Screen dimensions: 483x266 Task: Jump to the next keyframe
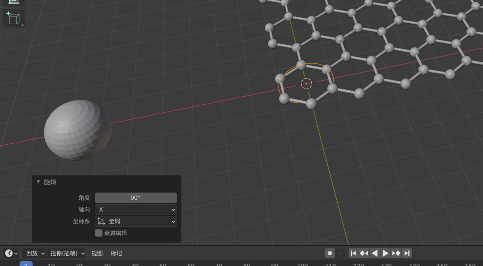(x=396, y=253)
